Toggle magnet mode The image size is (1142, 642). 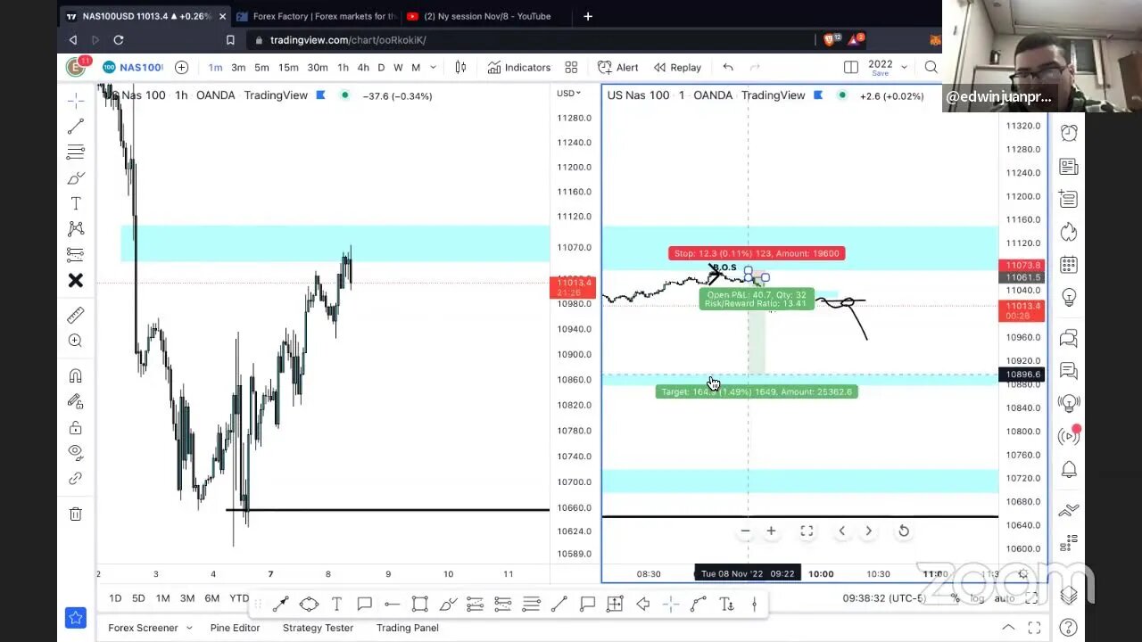point(76,376)
